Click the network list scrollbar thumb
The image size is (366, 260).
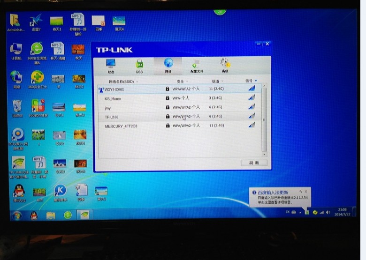(264, 120)
